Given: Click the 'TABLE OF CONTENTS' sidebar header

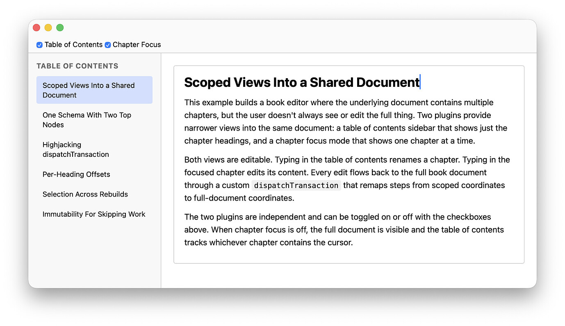Looking at the screenshot, I should (77, 66).
